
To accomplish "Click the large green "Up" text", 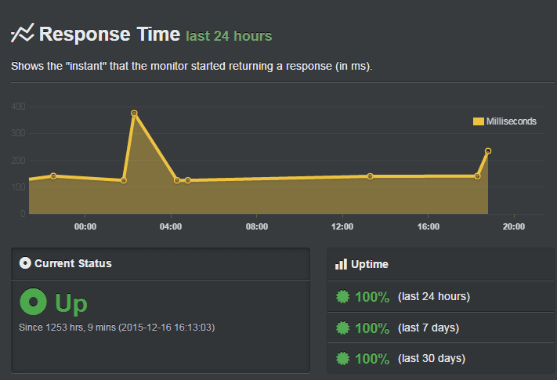I will 71,303.
